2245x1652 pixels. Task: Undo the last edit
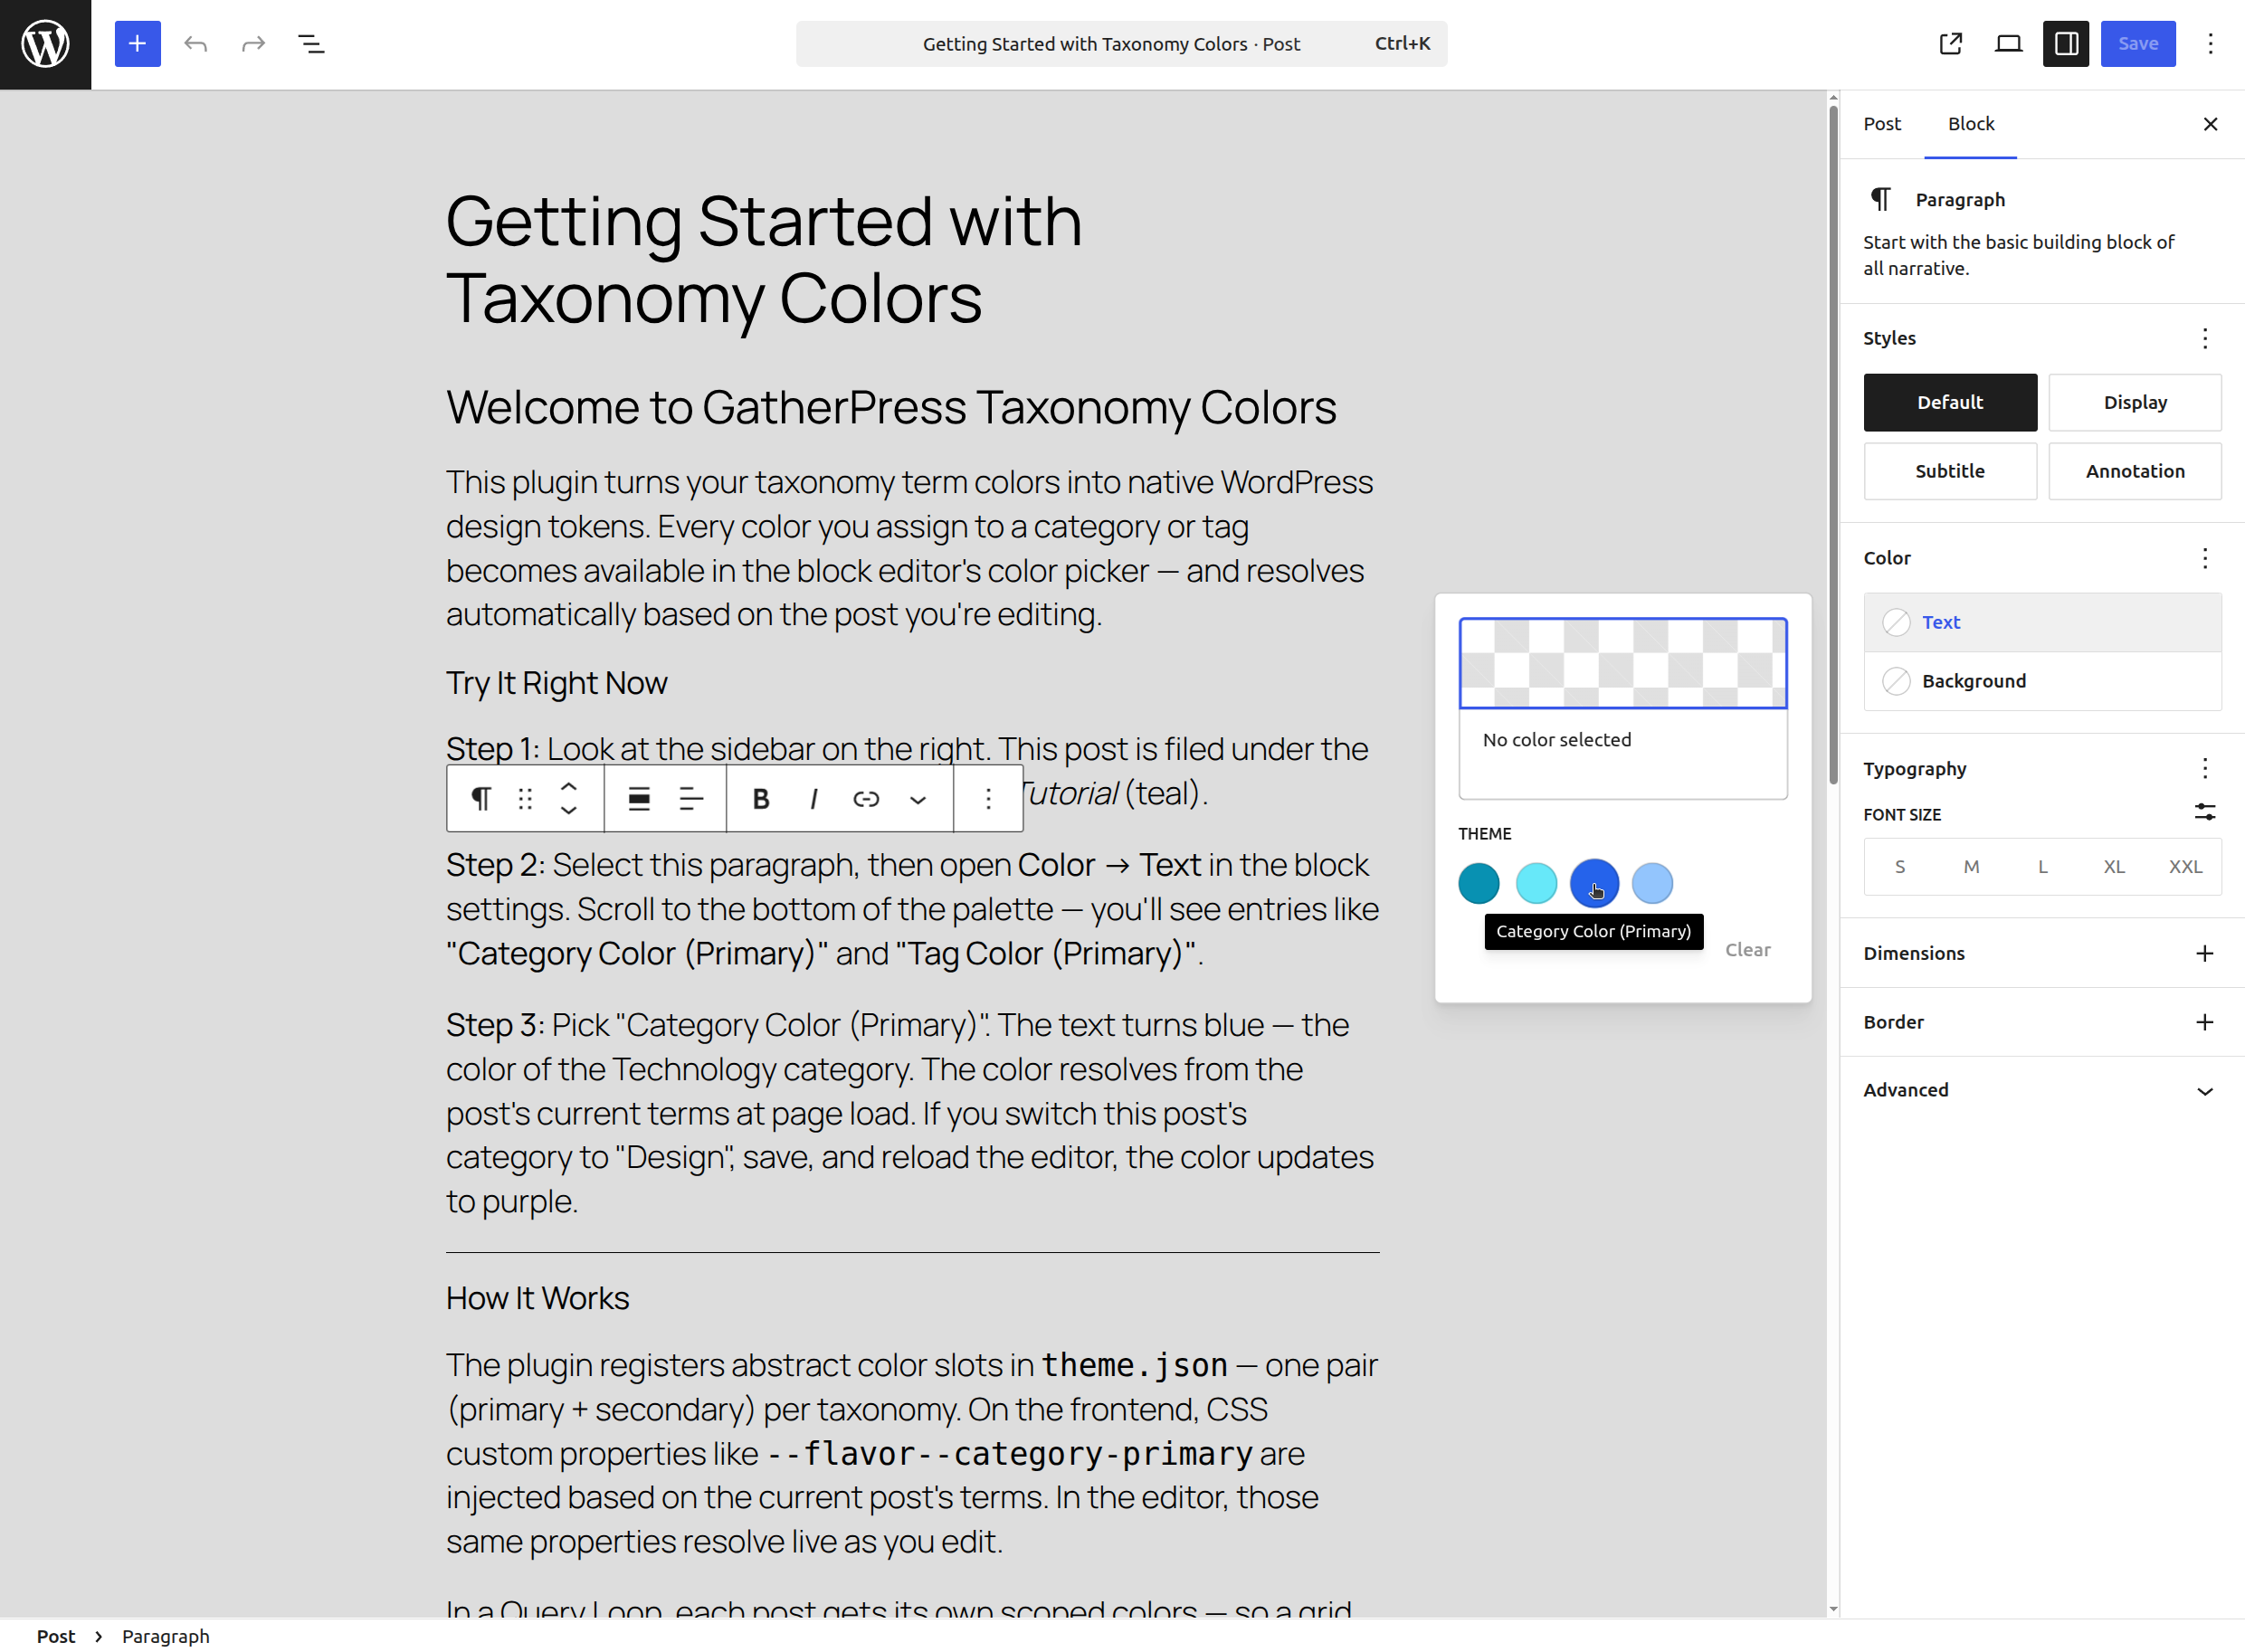click(x=196, y=44)
